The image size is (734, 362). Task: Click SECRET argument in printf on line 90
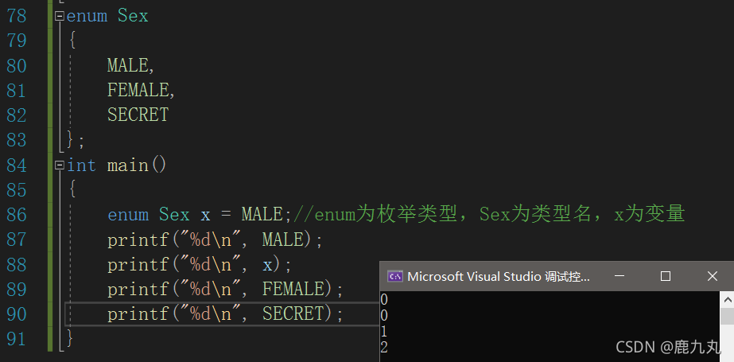click(x=293, y=314)
